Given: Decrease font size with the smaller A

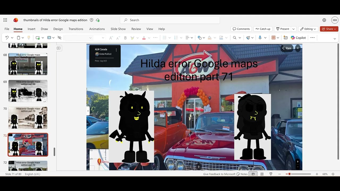Looking at the screenshot, I should tap(118, 38).
